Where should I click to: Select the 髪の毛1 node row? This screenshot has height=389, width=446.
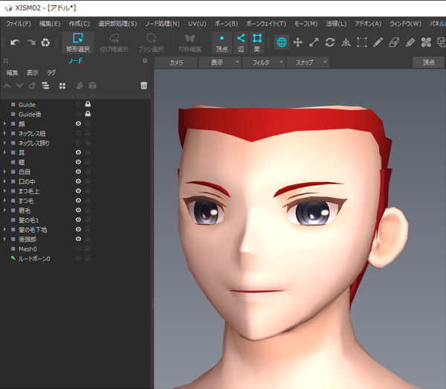click(x=75, y=220)
